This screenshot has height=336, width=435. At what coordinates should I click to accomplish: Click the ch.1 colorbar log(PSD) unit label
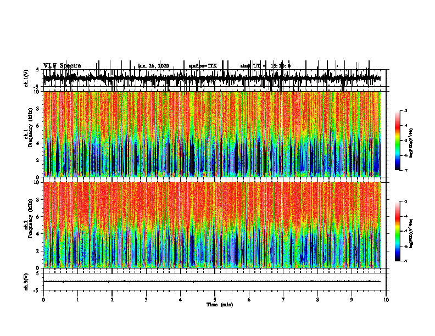(x=411, y=143)
